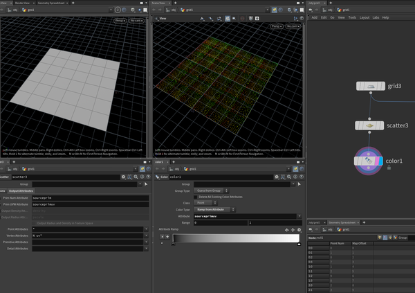Toggle Output Radius and Density checkbox
415x293 pixels.
[x=35, y=222]
